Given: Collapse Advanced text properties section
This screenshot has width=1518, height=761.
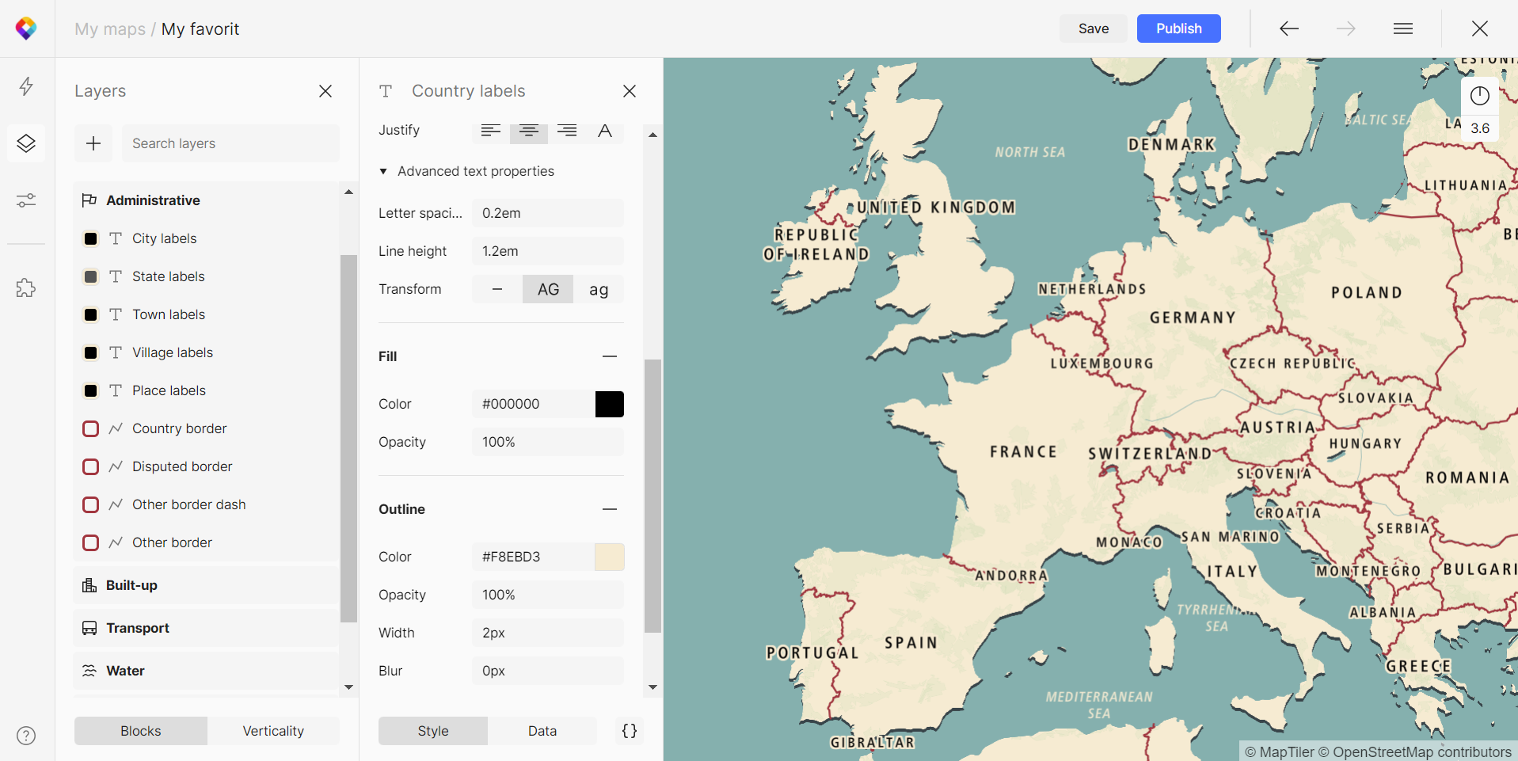Looking at the screenshot, I should [384, 171].
